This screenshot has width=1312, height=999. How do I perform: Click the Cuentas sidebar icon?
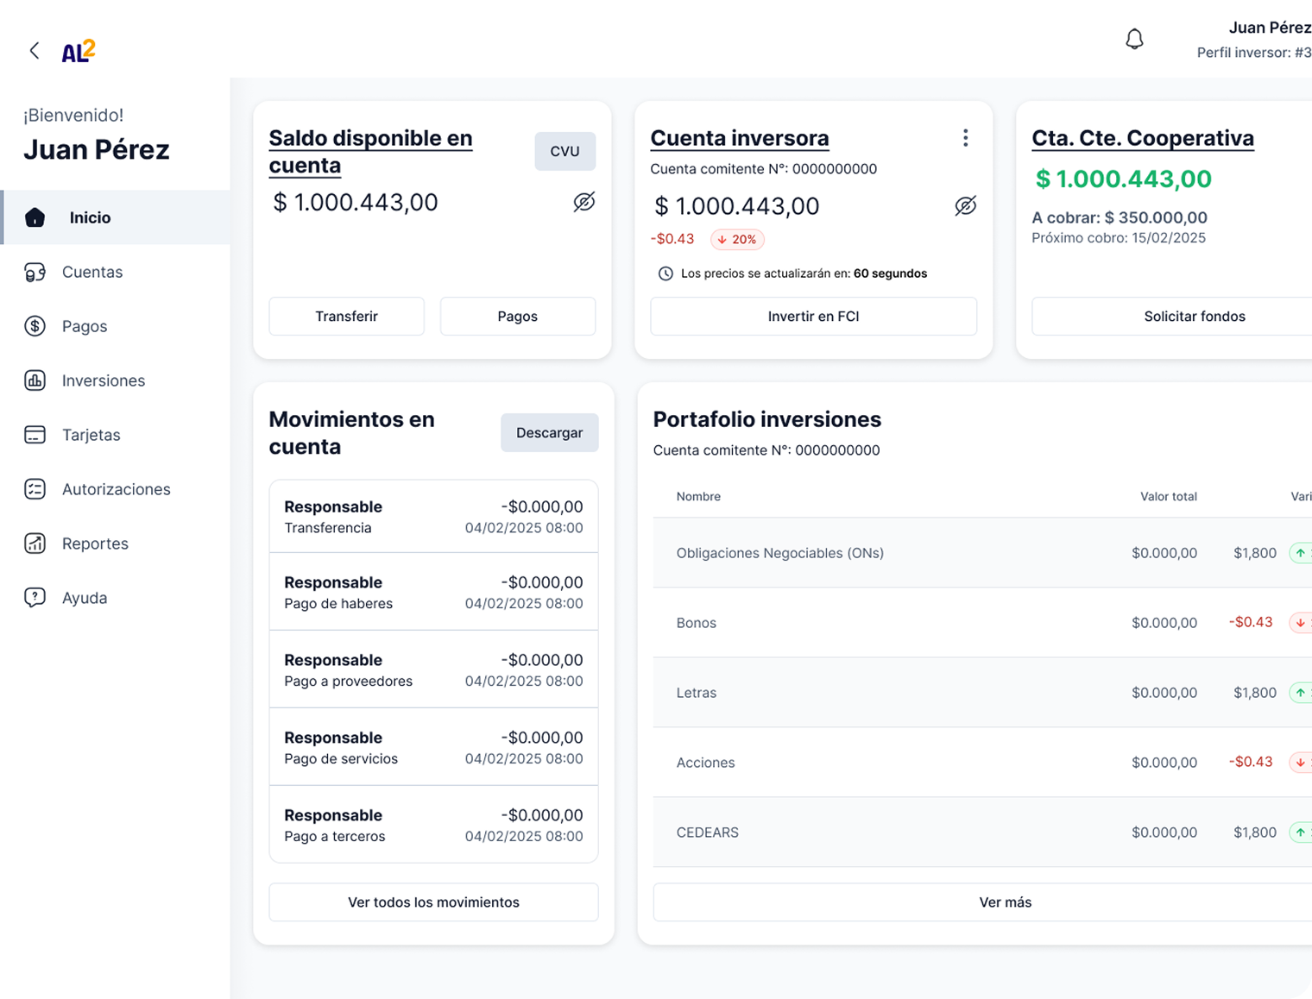[x=35, y=273]
